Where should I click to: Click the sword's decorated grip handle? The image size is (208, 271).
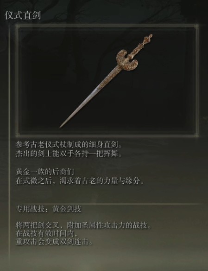pyautogui.click(x=139, y=48)
